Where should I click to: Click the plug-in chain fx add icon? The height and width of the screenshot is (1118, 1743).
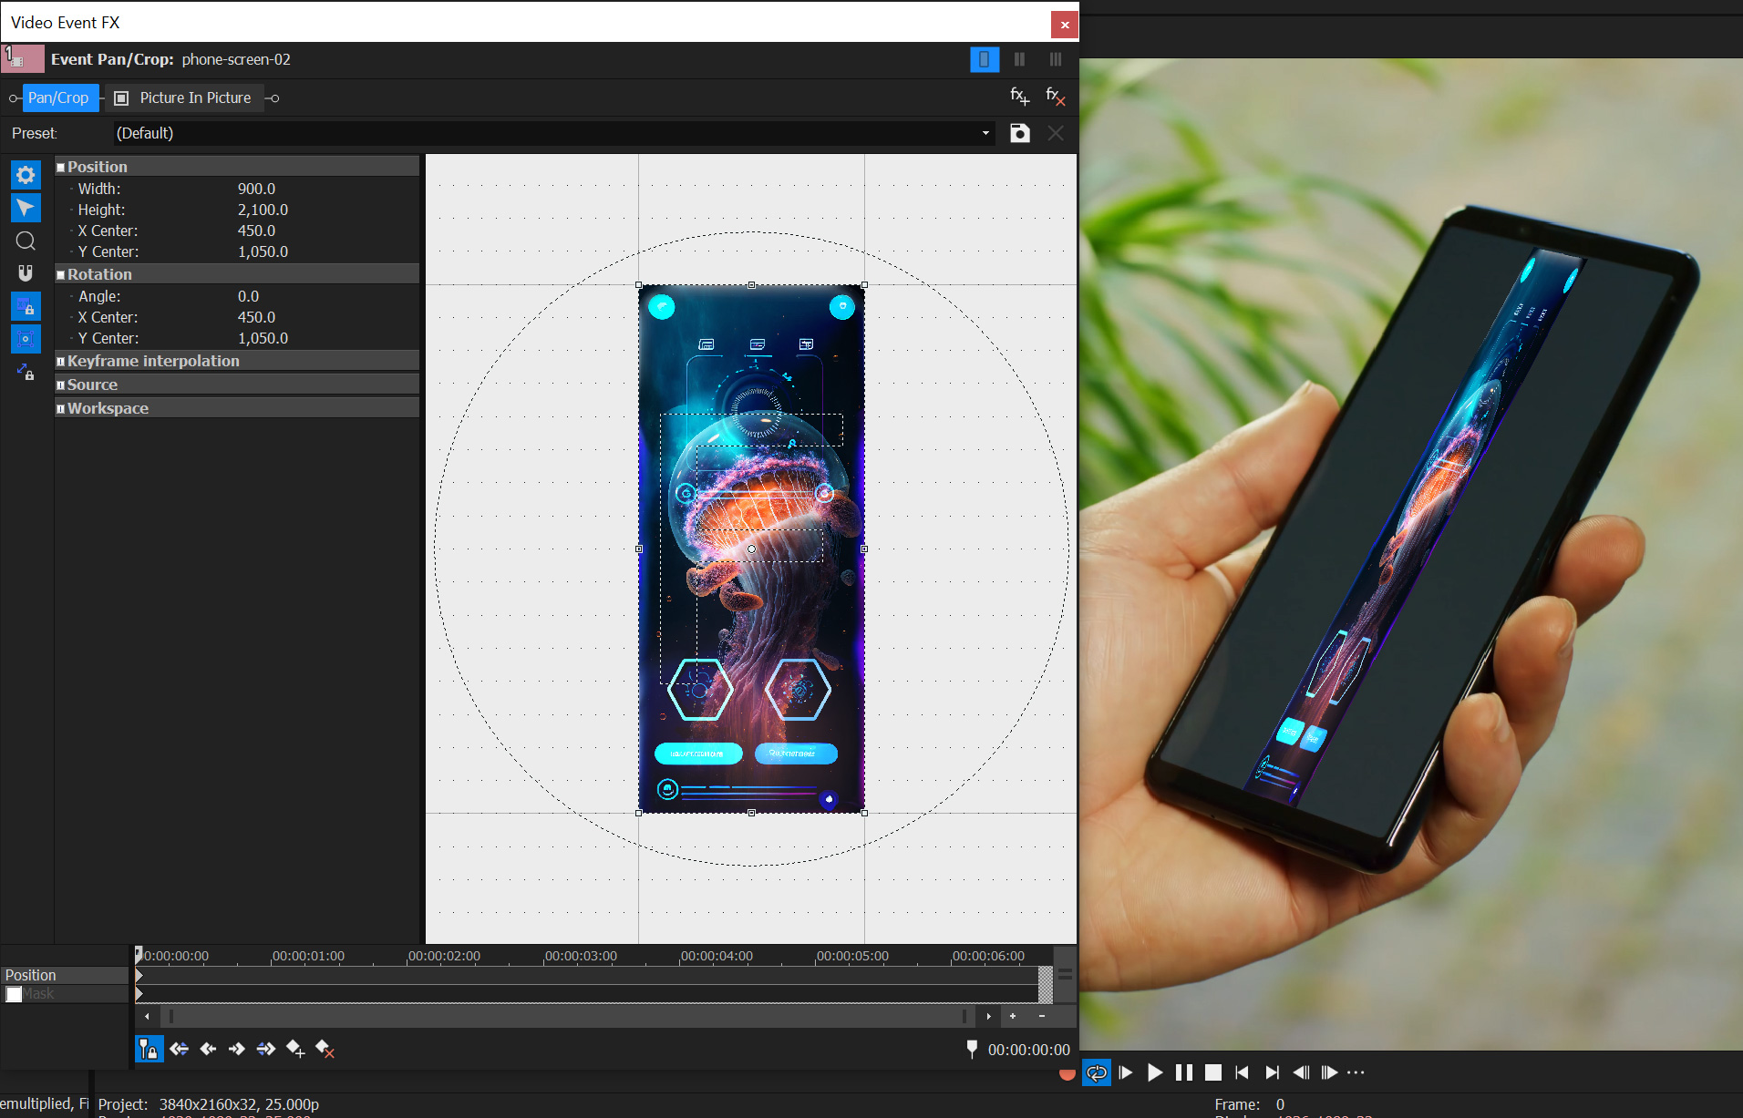coord(1019,97)
